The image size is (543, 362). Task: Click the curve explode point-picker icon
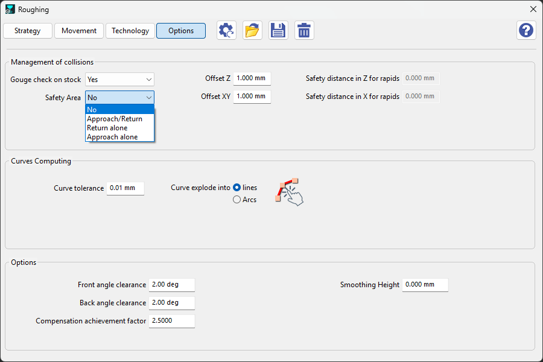pos(289,192)
